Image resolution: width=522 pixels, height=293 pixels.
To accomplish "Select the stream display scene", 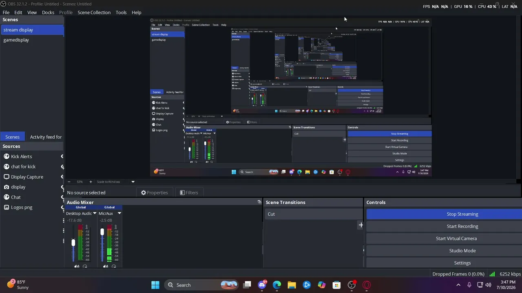I will tap(32, 30).
